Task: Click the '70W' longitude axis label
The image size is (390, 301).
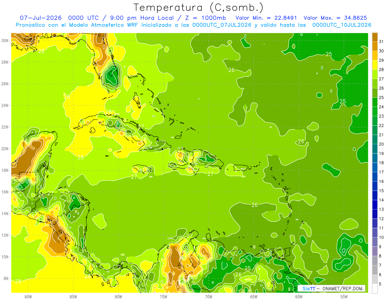Action: (209, 297)
